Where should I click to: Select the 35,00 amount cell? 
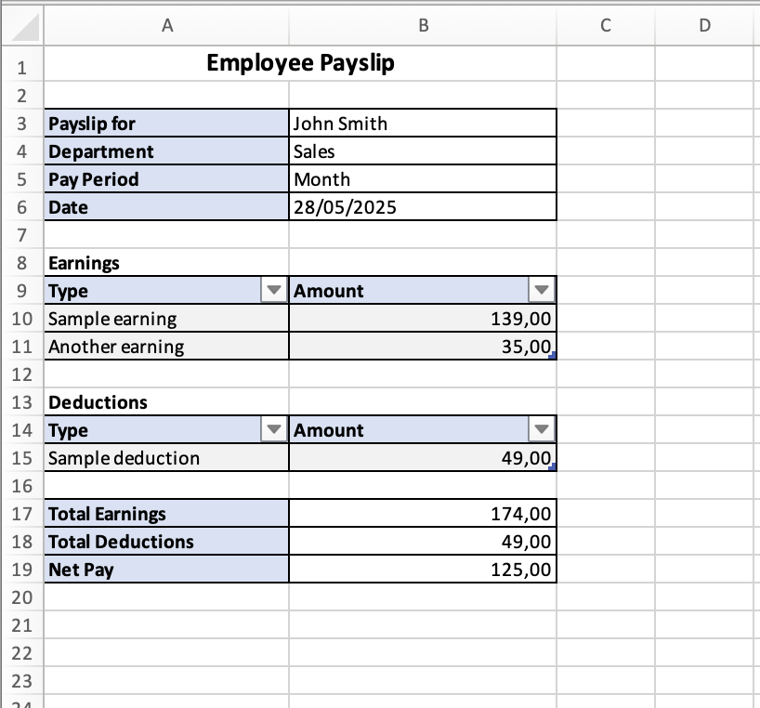coord(423,346)
